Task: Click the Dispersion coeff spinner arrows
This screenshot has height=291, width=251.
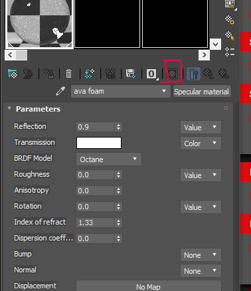Action: tap(118, 239)
